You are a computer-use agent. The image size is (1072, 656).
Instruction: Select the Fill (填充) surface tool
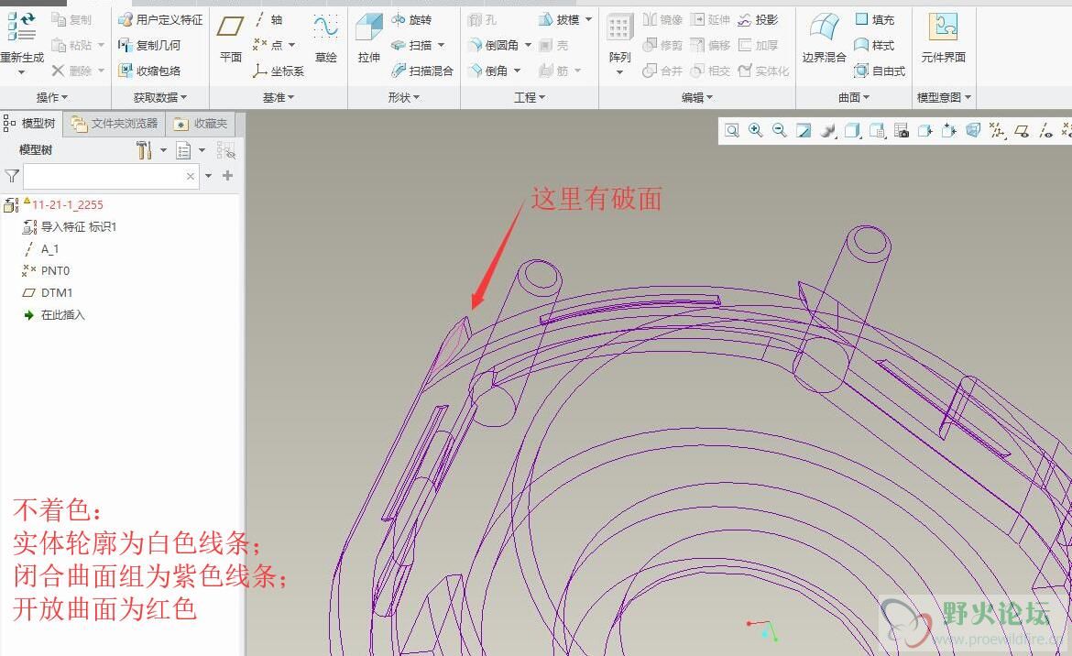tap(874, 20)
